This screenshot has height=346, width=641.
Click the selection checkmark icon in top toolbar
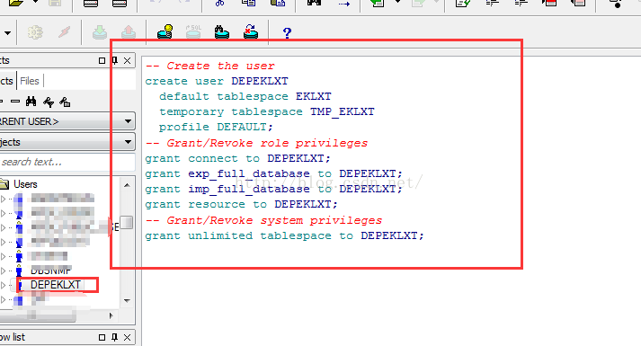point(463,4)
